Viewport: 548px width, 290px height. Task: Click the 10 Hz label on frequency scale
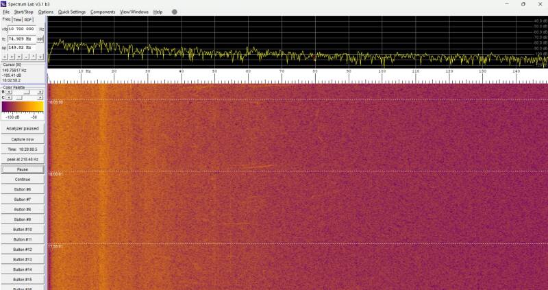[84, 71]
